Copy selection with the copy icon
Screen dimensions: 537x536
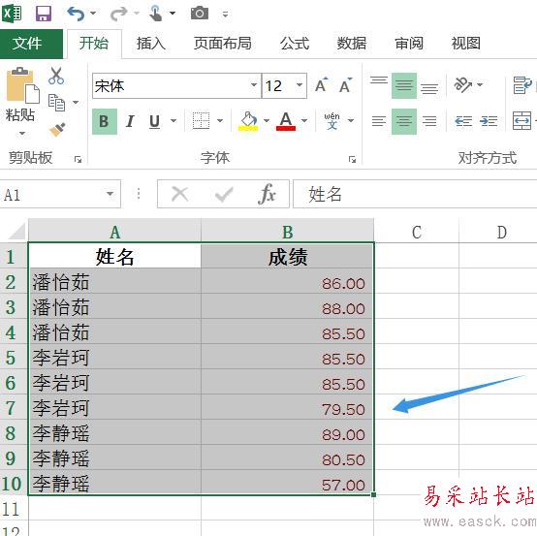pos(56,103)
